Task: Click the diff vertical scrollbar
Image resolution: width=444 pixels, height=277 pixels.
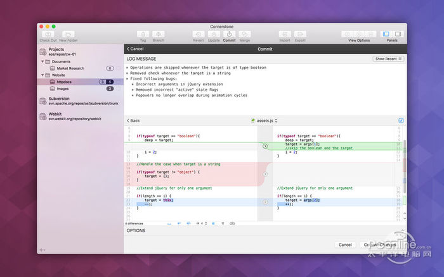Action: 405,166
